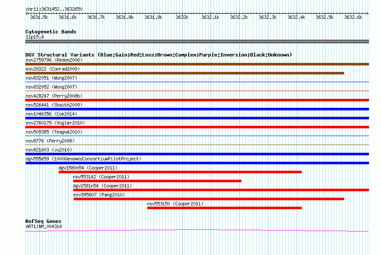Open dgv555e59 1000GenomesConsortiumPilotProject label
This screenshot has width=381, height=255.
coord(83,159)
